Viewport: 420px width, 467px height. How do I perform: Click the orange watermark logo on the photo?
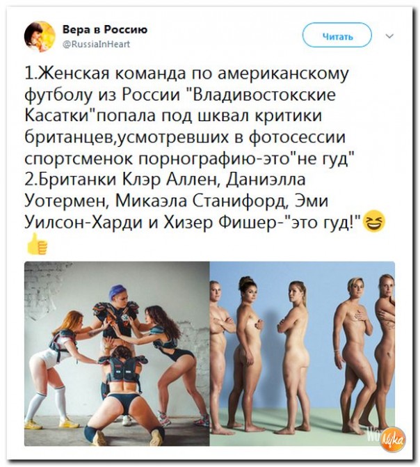(394, 439)
